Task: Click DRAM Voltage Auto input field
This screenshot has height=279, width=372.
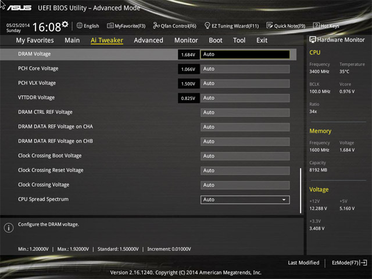Action: point(245,54)
